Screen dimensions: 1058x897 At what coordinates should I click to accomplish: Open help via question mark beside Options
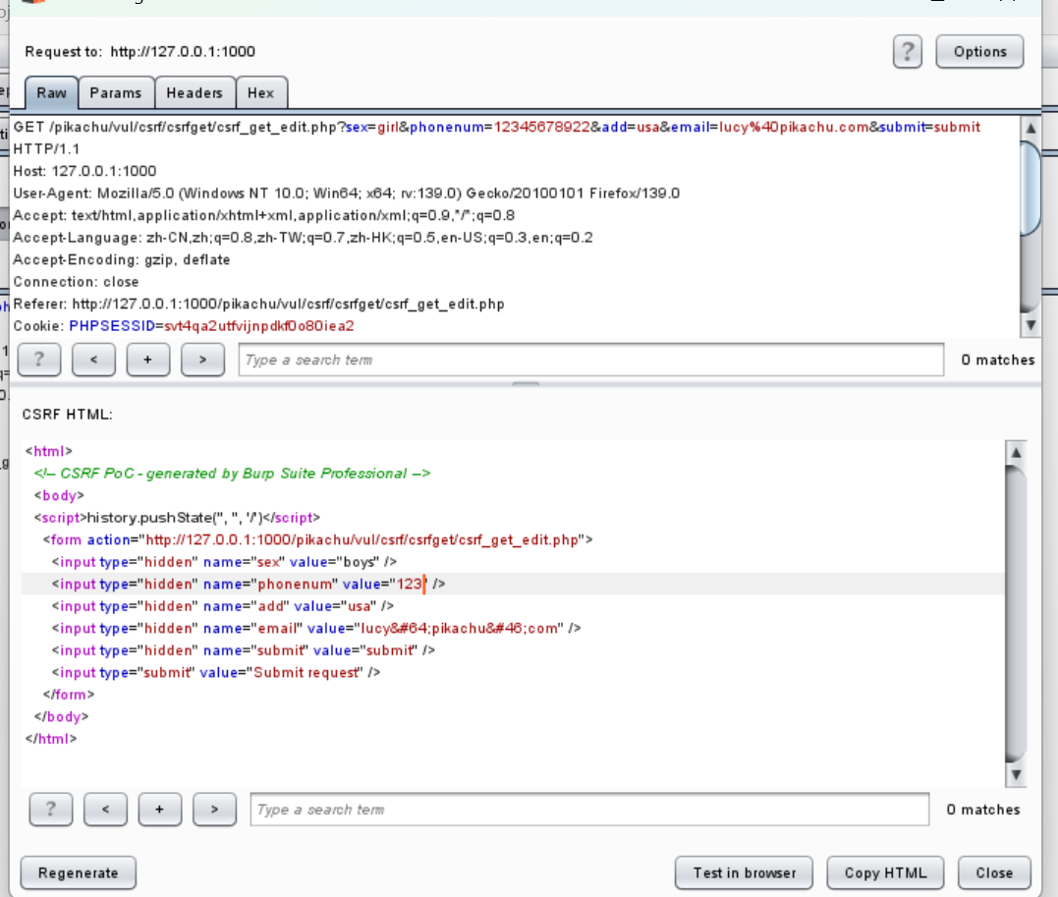908,52
